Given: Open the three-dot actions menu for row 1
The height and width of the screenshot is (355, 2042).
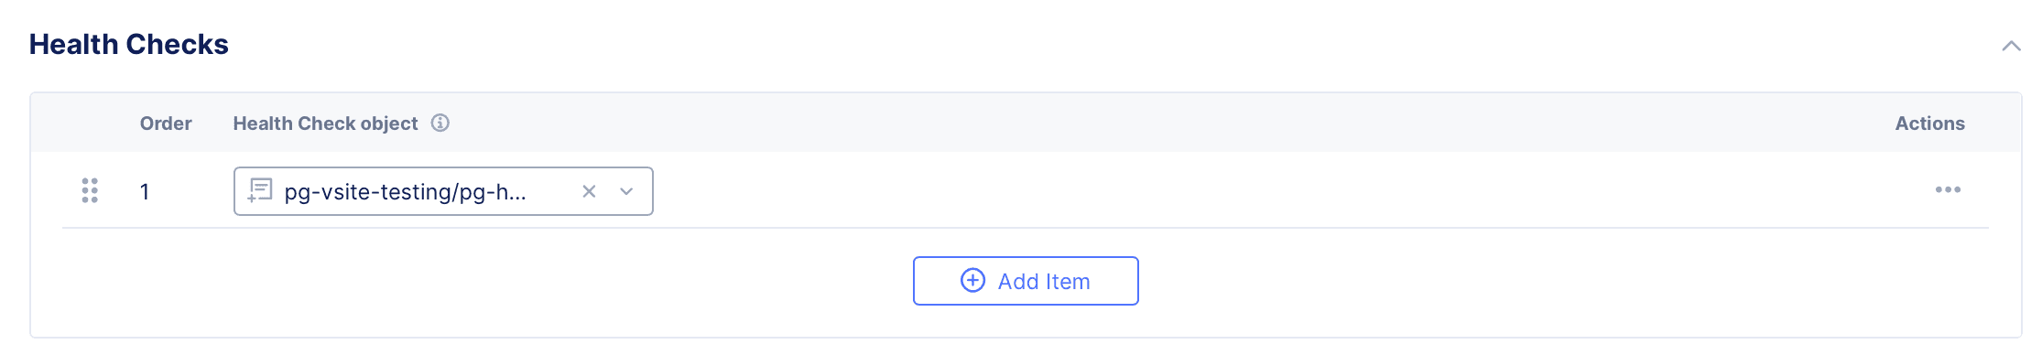Looking at the screenshot, I should tap(1948, 189).
